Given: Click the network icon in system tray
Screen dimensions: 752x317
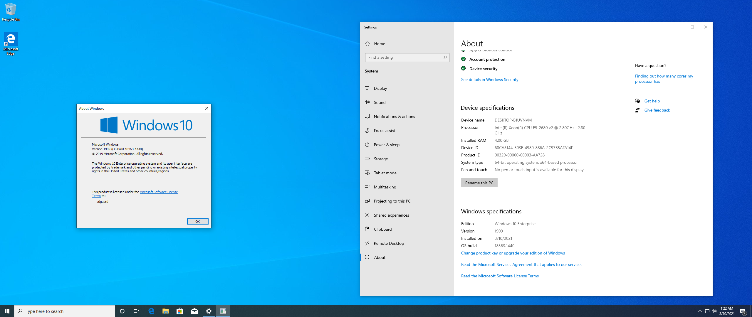Looking at the screenshot, I should point(707,311).
